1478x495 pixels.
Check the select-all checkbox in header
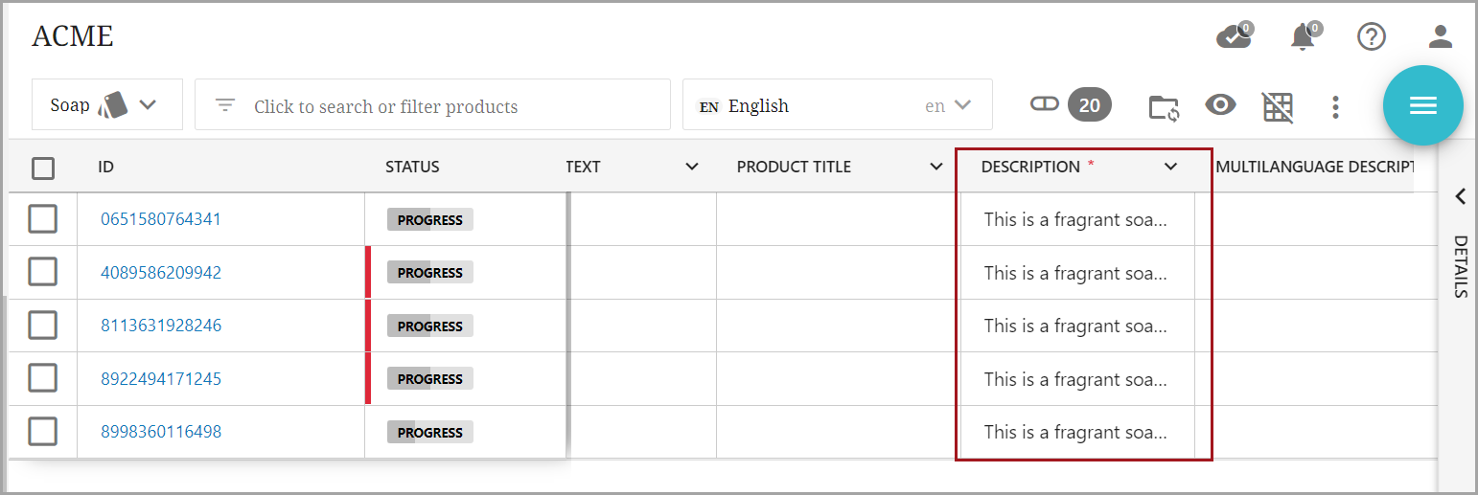tap(43, 169)
